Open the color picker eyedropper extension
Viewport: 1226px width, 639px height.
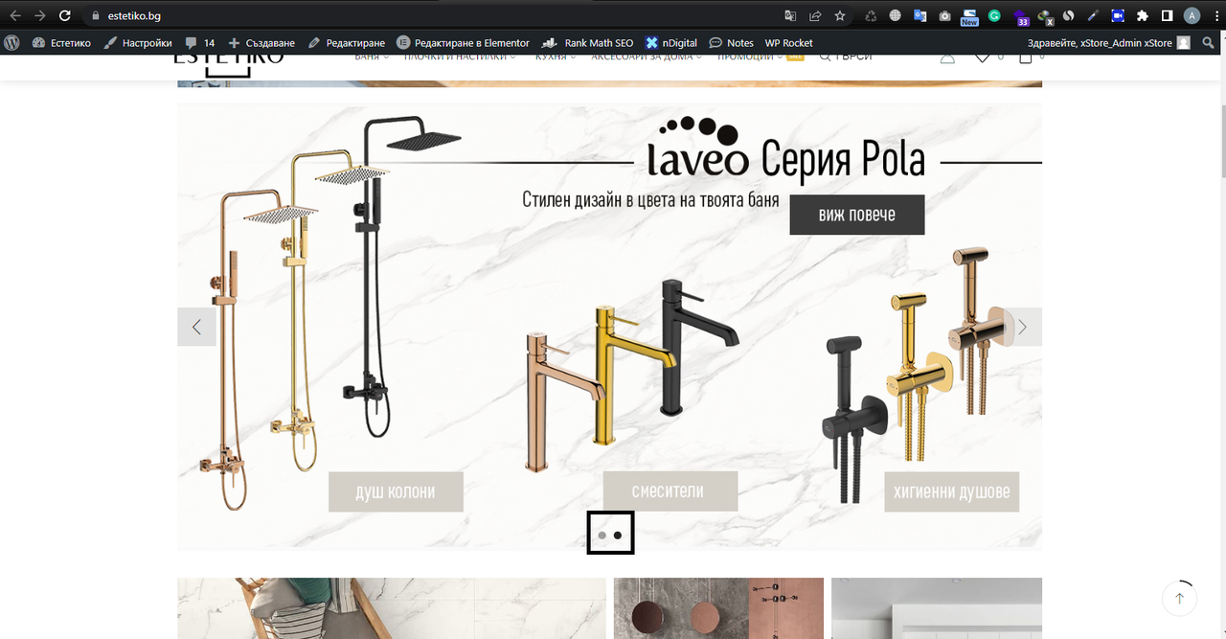(x=1093, y=15)
